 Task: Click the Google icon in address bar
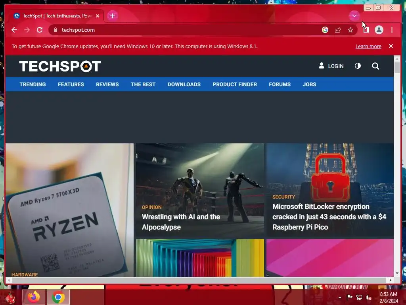point(325,30)
